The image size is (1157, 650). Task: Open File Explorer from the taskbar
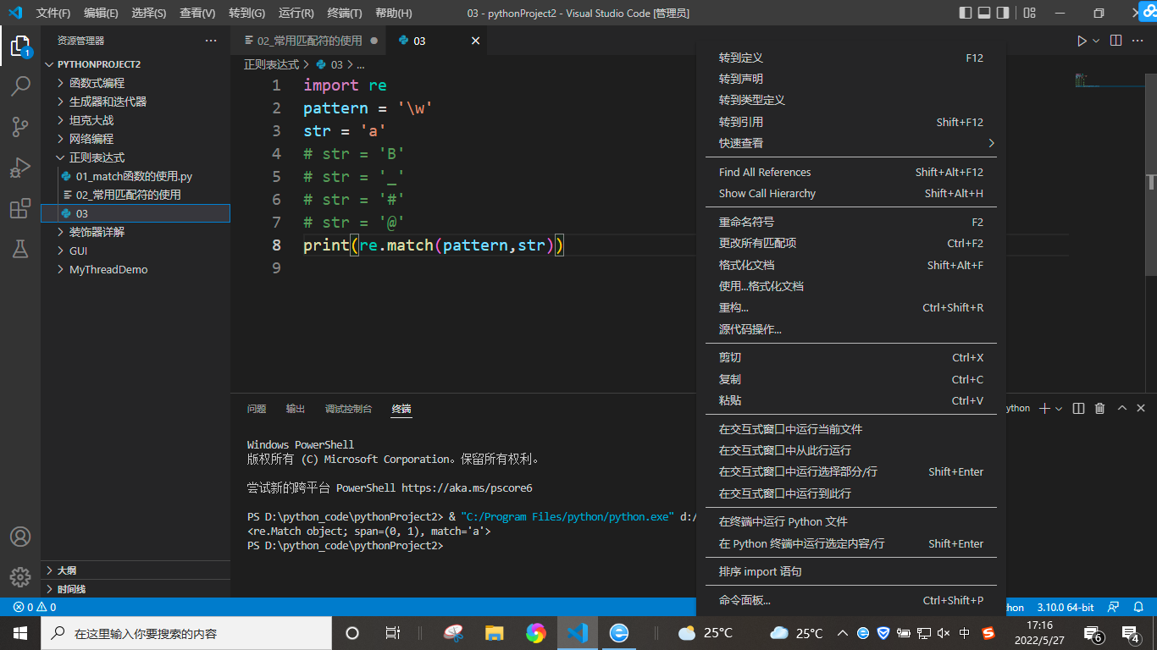[495, 633]
